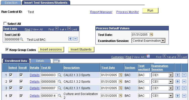
Task: Download grid to spreadsheet icon
Action: pos(148,56)
